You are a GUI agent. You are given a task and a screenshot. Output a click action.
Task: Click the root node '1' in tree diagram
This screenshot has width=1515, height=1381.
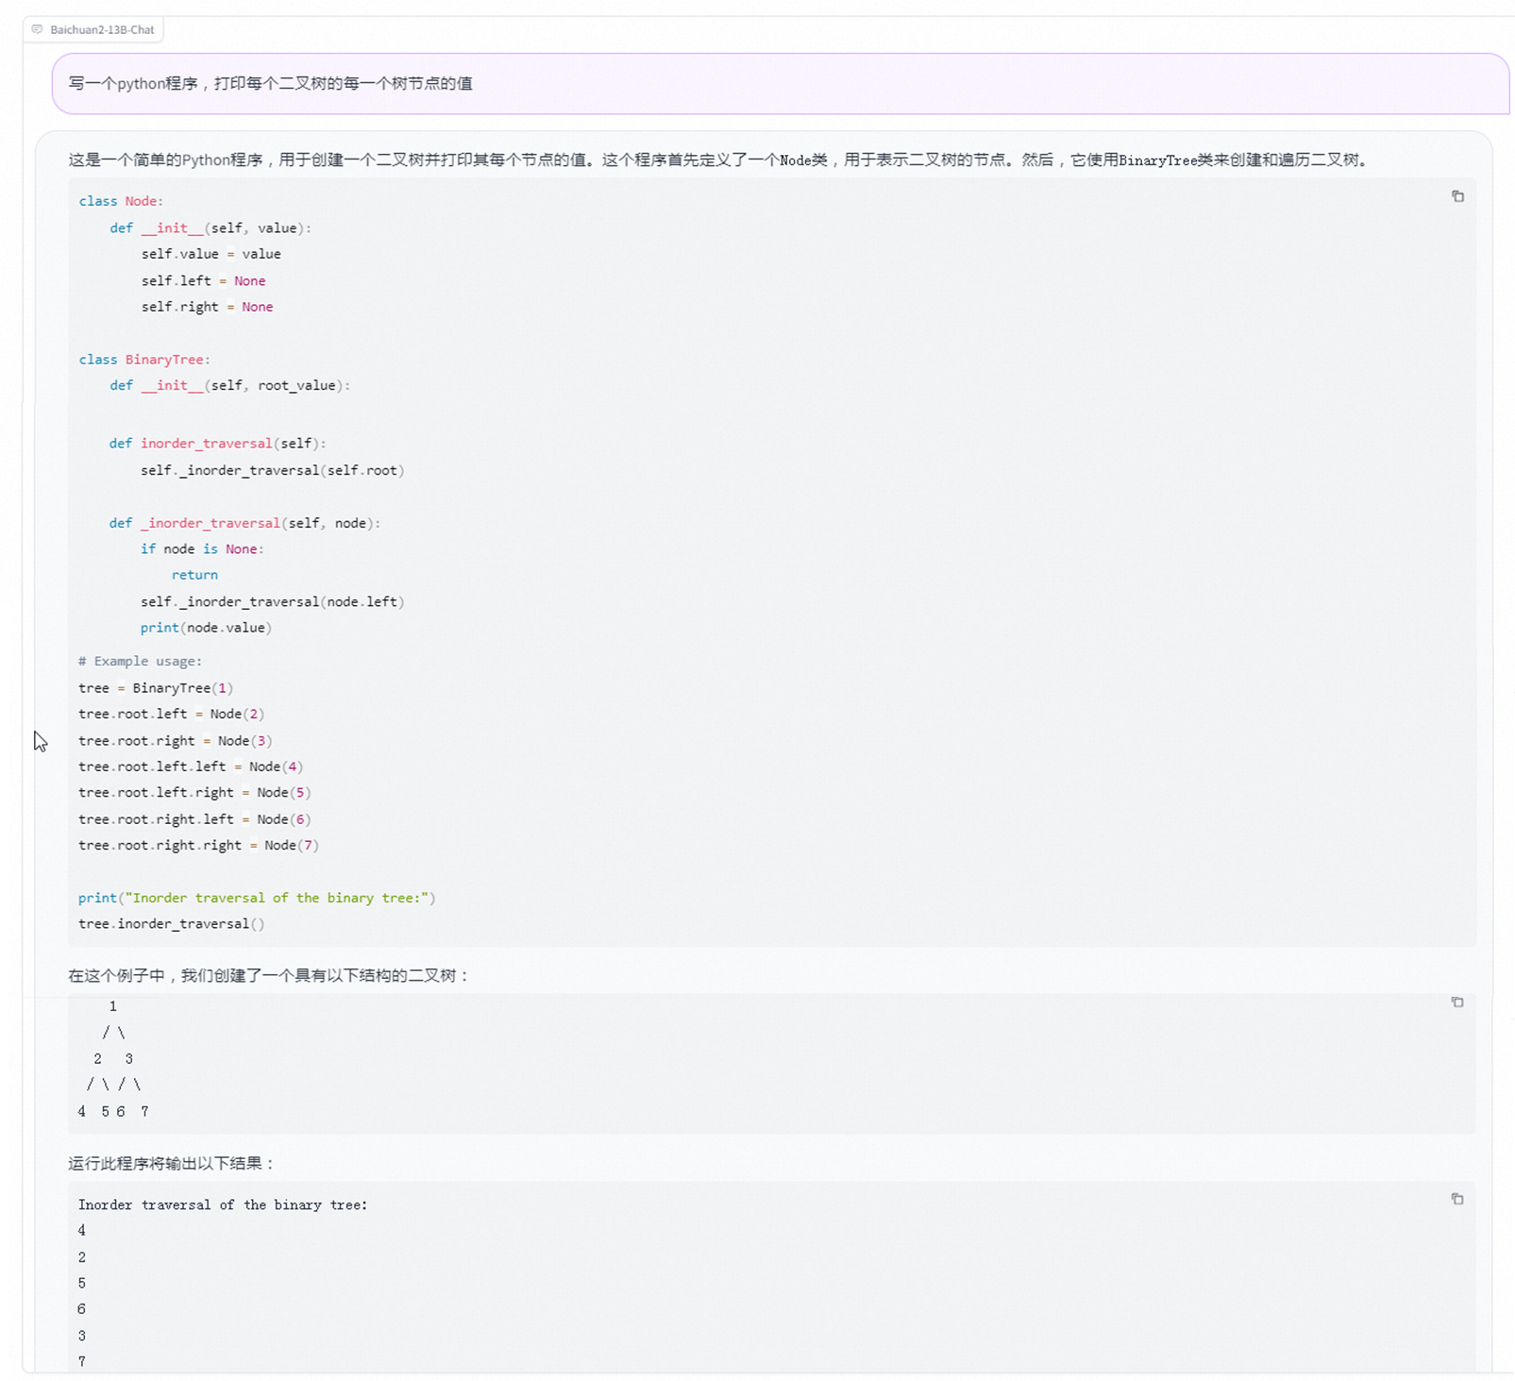click(113, 1006)
